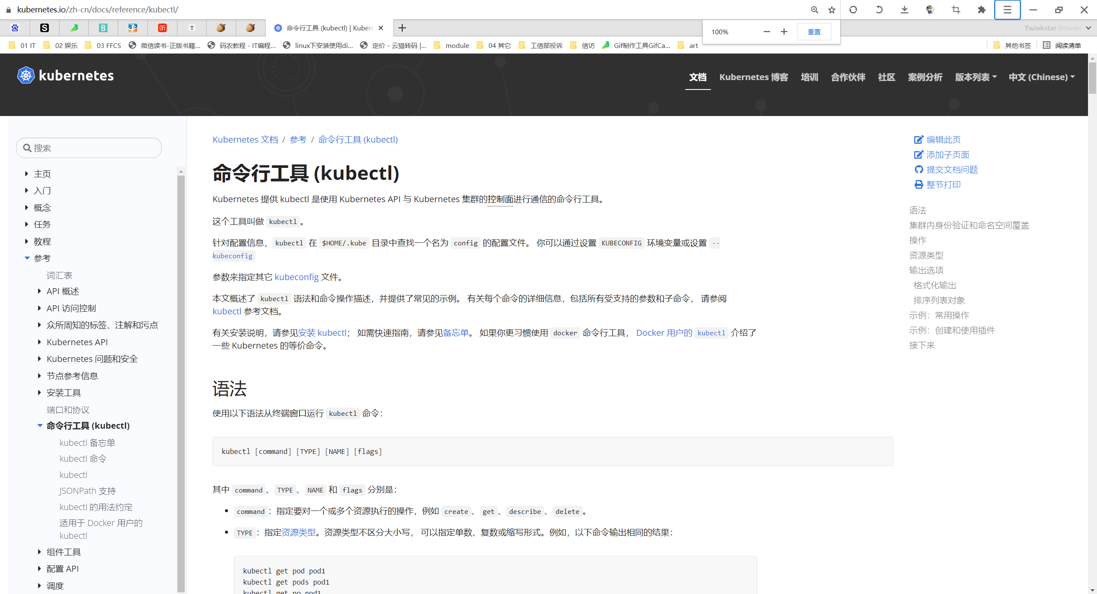Screen dimensions: 1097x594
Task: Click the page vertical scrollbar thumb
Action: [1092, 78]
